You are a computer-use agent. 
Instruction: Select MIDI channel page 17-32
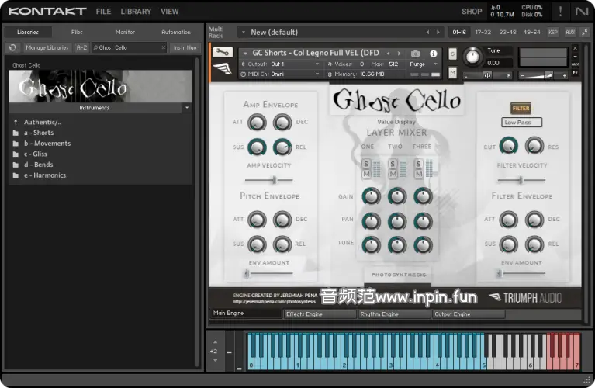[x=483, y=33]
